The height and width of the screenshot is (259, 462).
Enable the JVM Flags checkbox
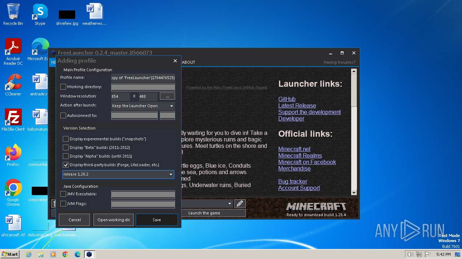click(x=63, y=204)
